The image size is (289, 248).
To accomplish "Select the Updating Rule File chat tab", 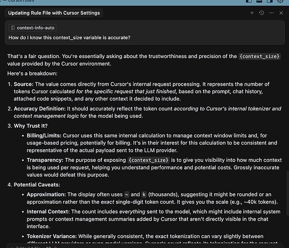I will [54, 13].
